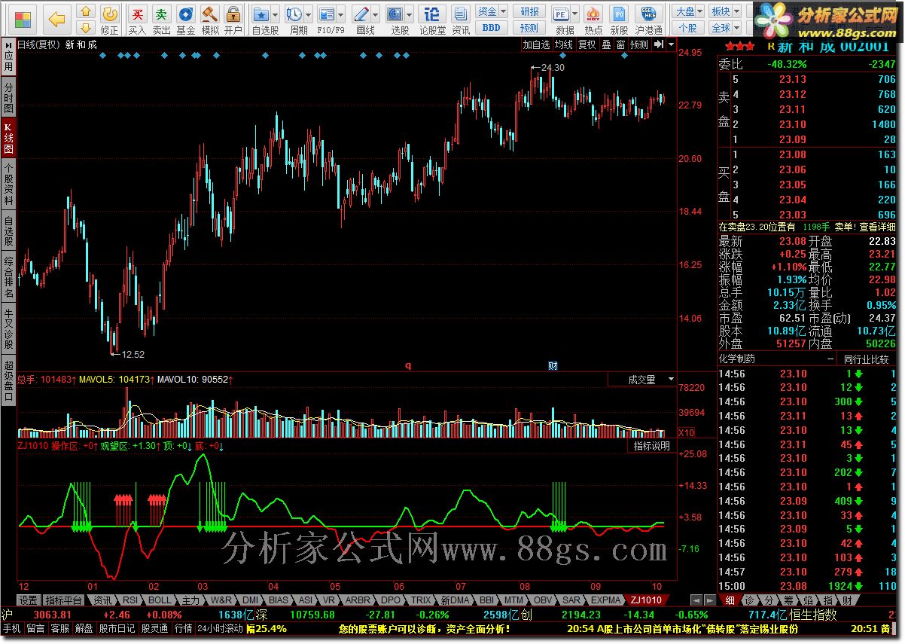Open the 选股 stock screener icon
This screenshot has width=905, height=644.
tap(395, 14)
